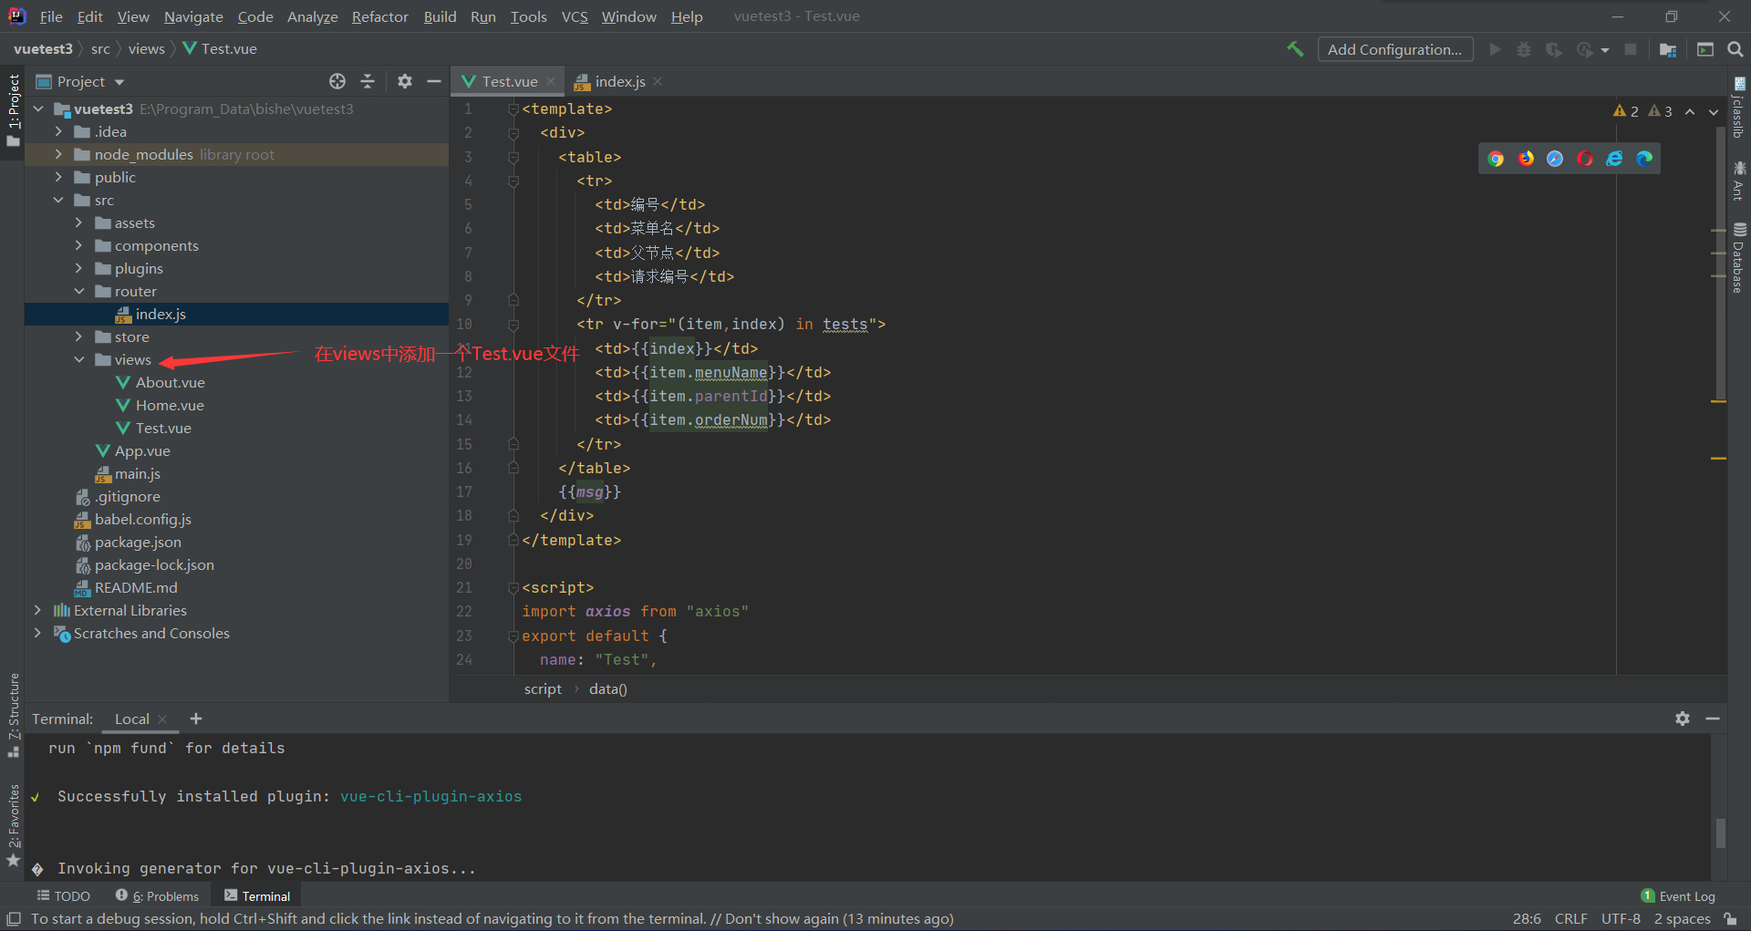
Task: Click the 28:6 cursor position
Action: click(x=1527, y=918)
